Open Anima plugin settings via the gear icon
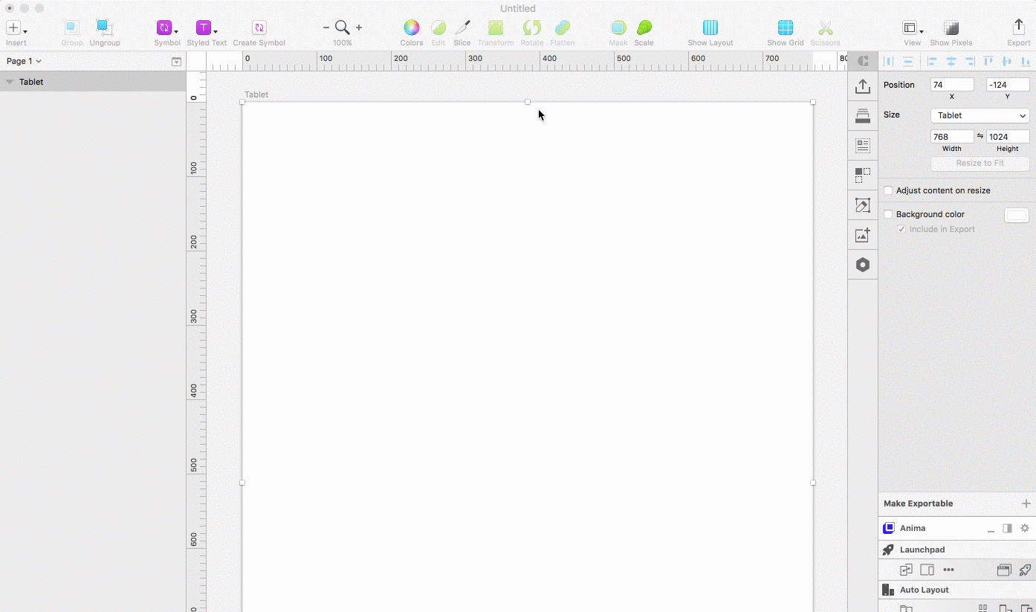 coord(1025,528)
